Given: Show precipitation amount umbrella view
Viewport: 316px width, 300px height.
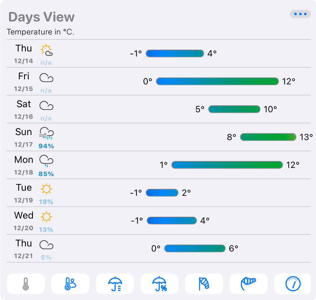Looking at the screenshot, I should [x=115, y=284].
